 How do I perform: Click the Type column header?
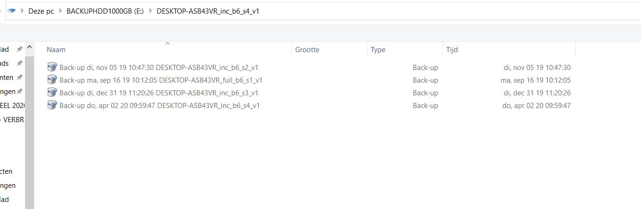coord(378,49)
